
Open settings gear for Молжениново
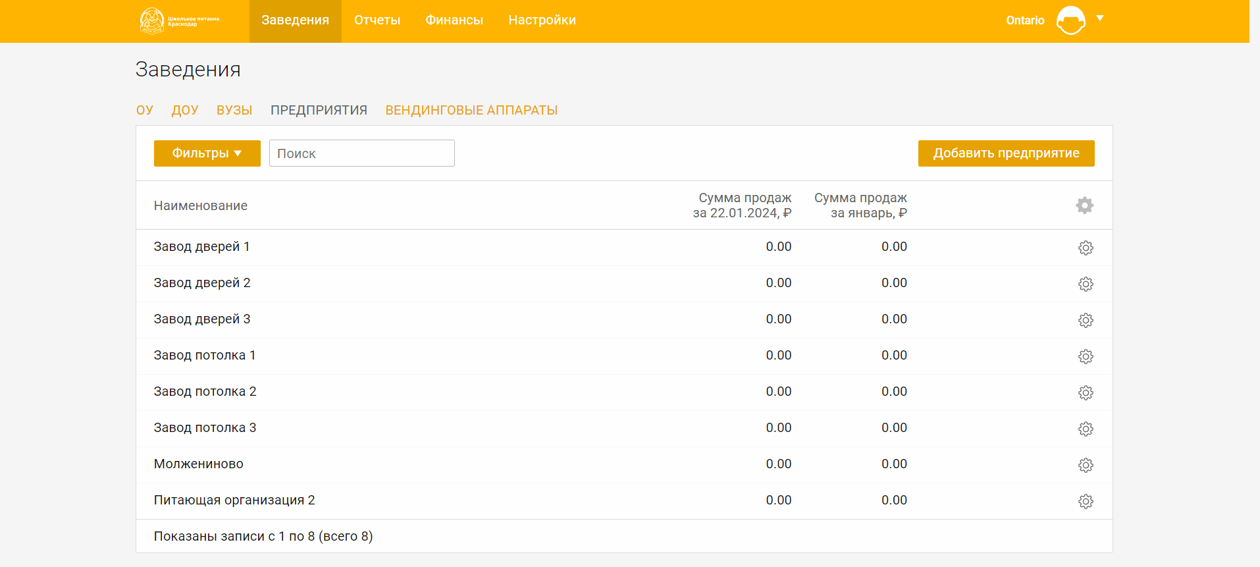(1085, 465)
